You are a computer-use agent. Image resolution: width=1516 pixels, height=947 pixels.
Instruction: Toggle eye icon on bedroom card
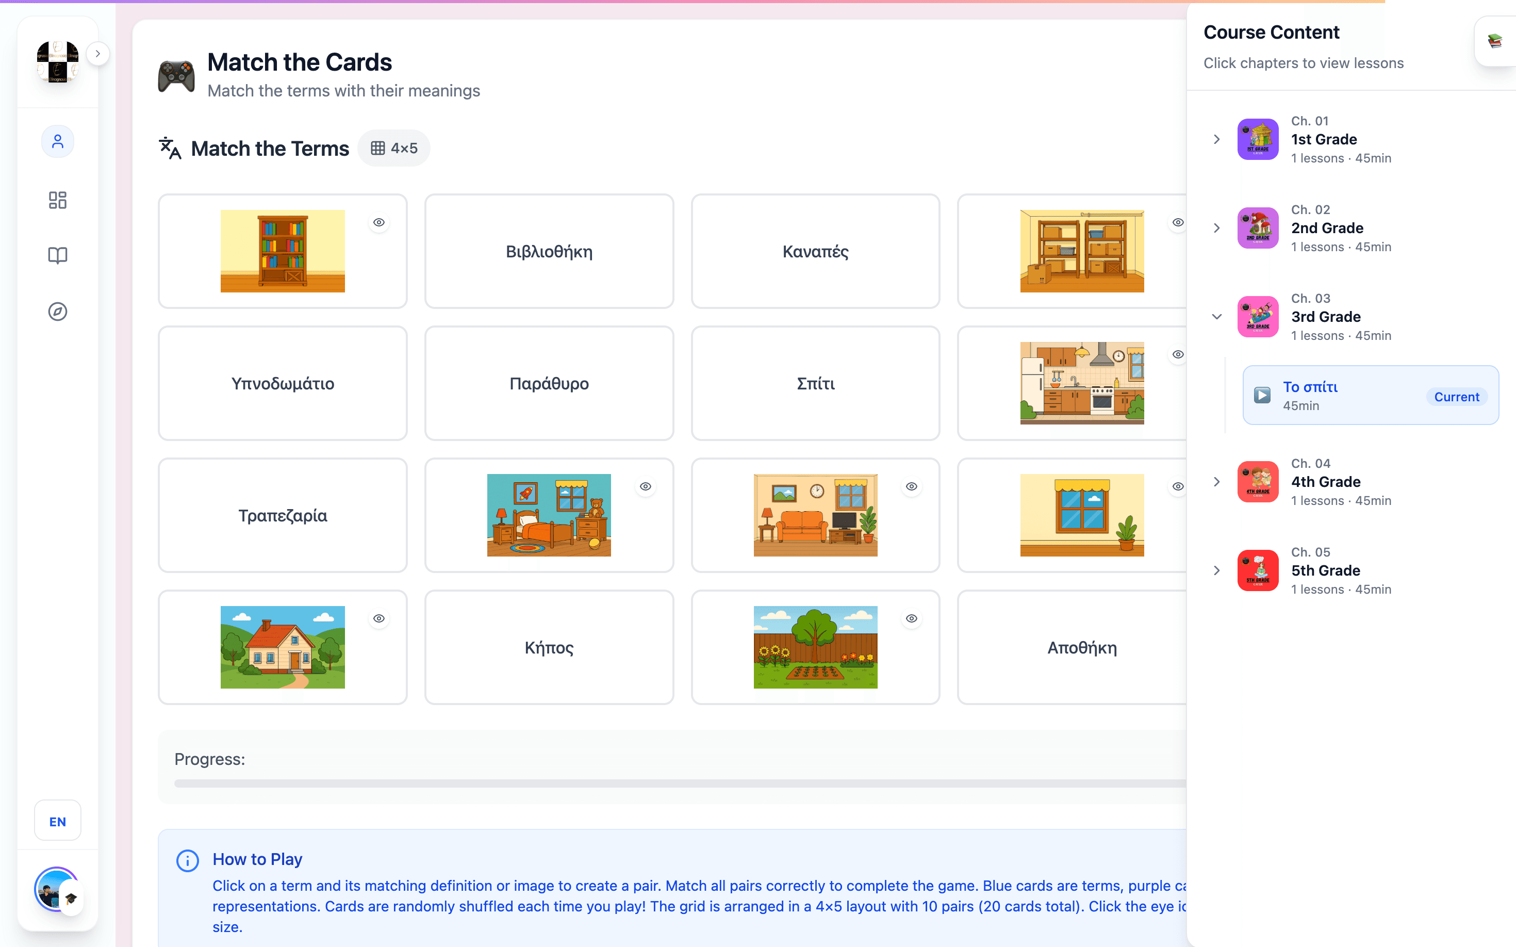646,487
